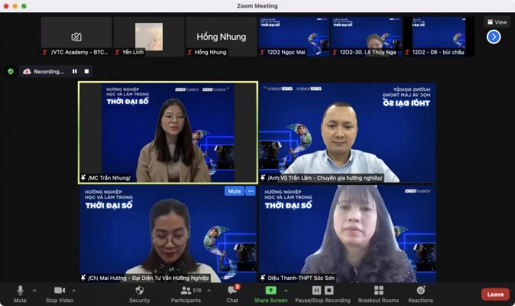
Task: Click the green encryption shield icon
Action: 10,71
